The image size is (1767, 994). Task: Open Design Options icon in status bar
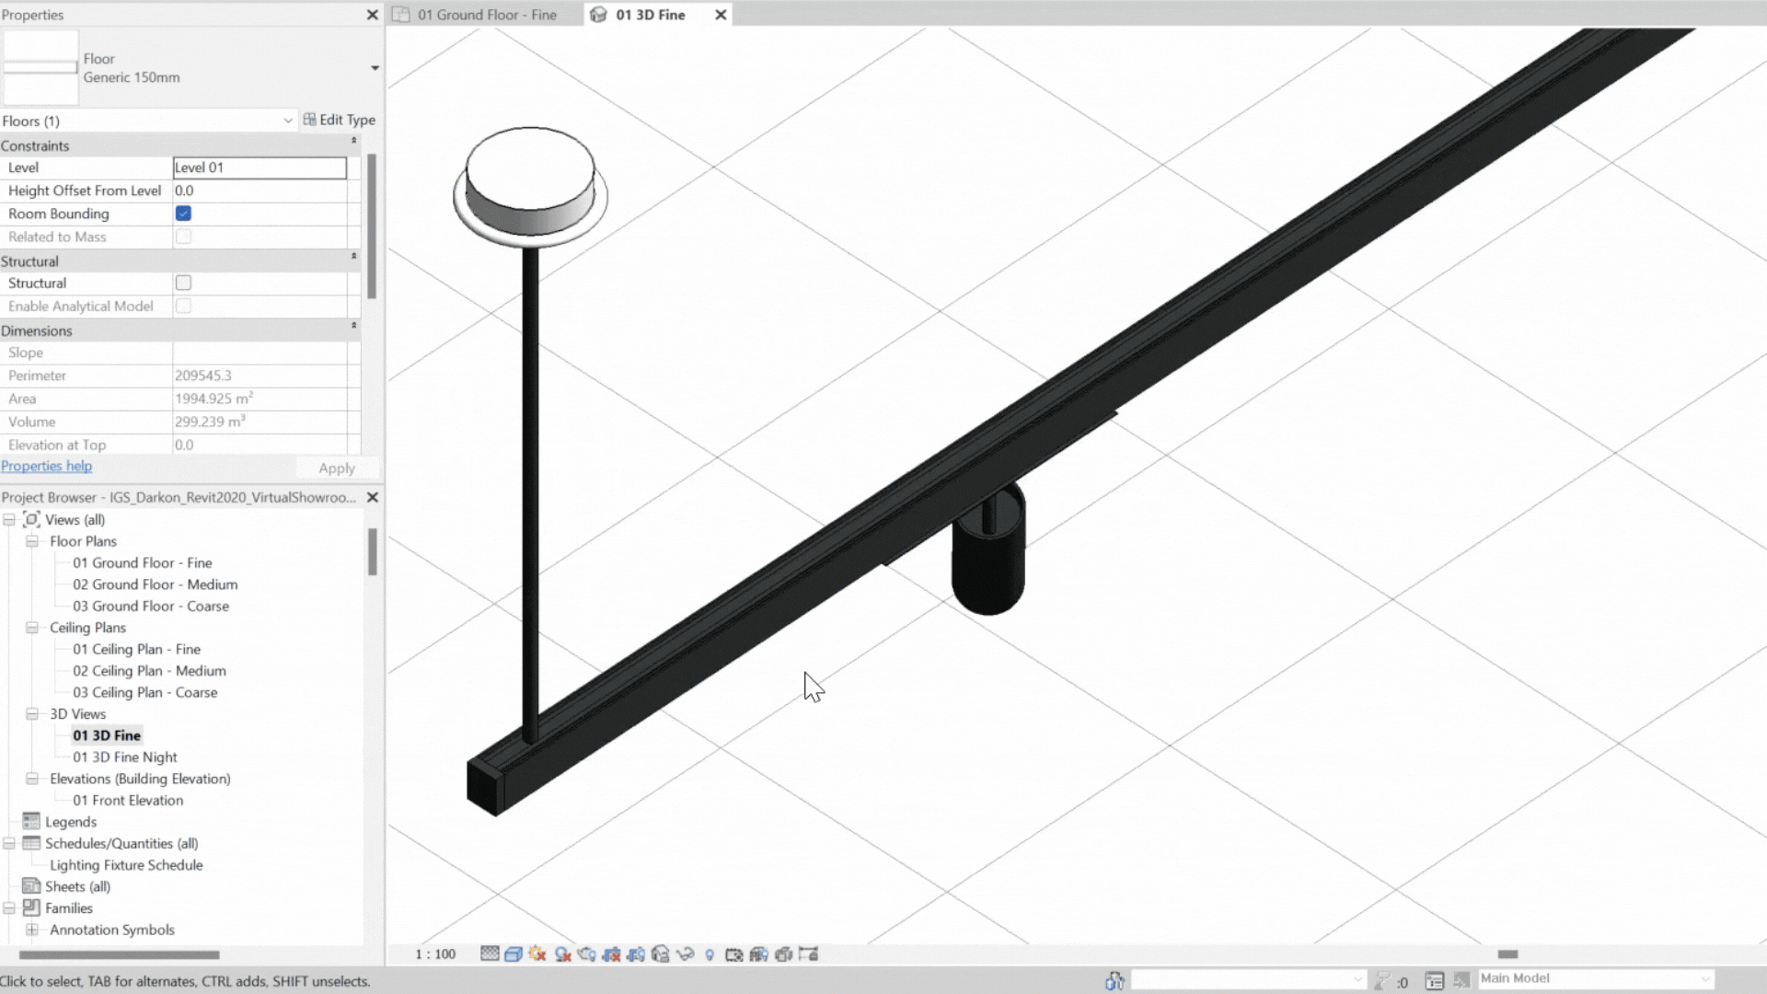[1434, 981]
